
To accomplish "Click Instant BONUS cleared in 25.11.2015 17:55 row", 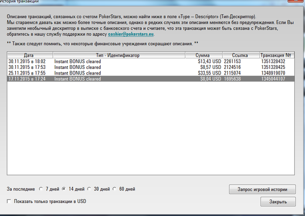I will tap(78, 73).
